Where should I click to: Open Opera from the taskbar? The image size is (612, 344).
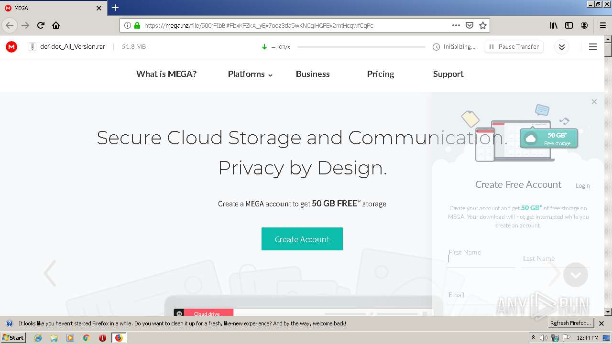coord(102,338)
